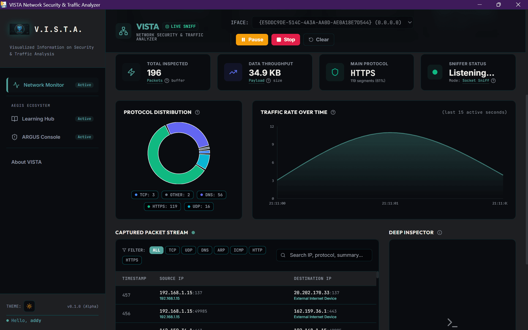Select the ARP filter chip
The image size is (528, 330).
[221, 250]
